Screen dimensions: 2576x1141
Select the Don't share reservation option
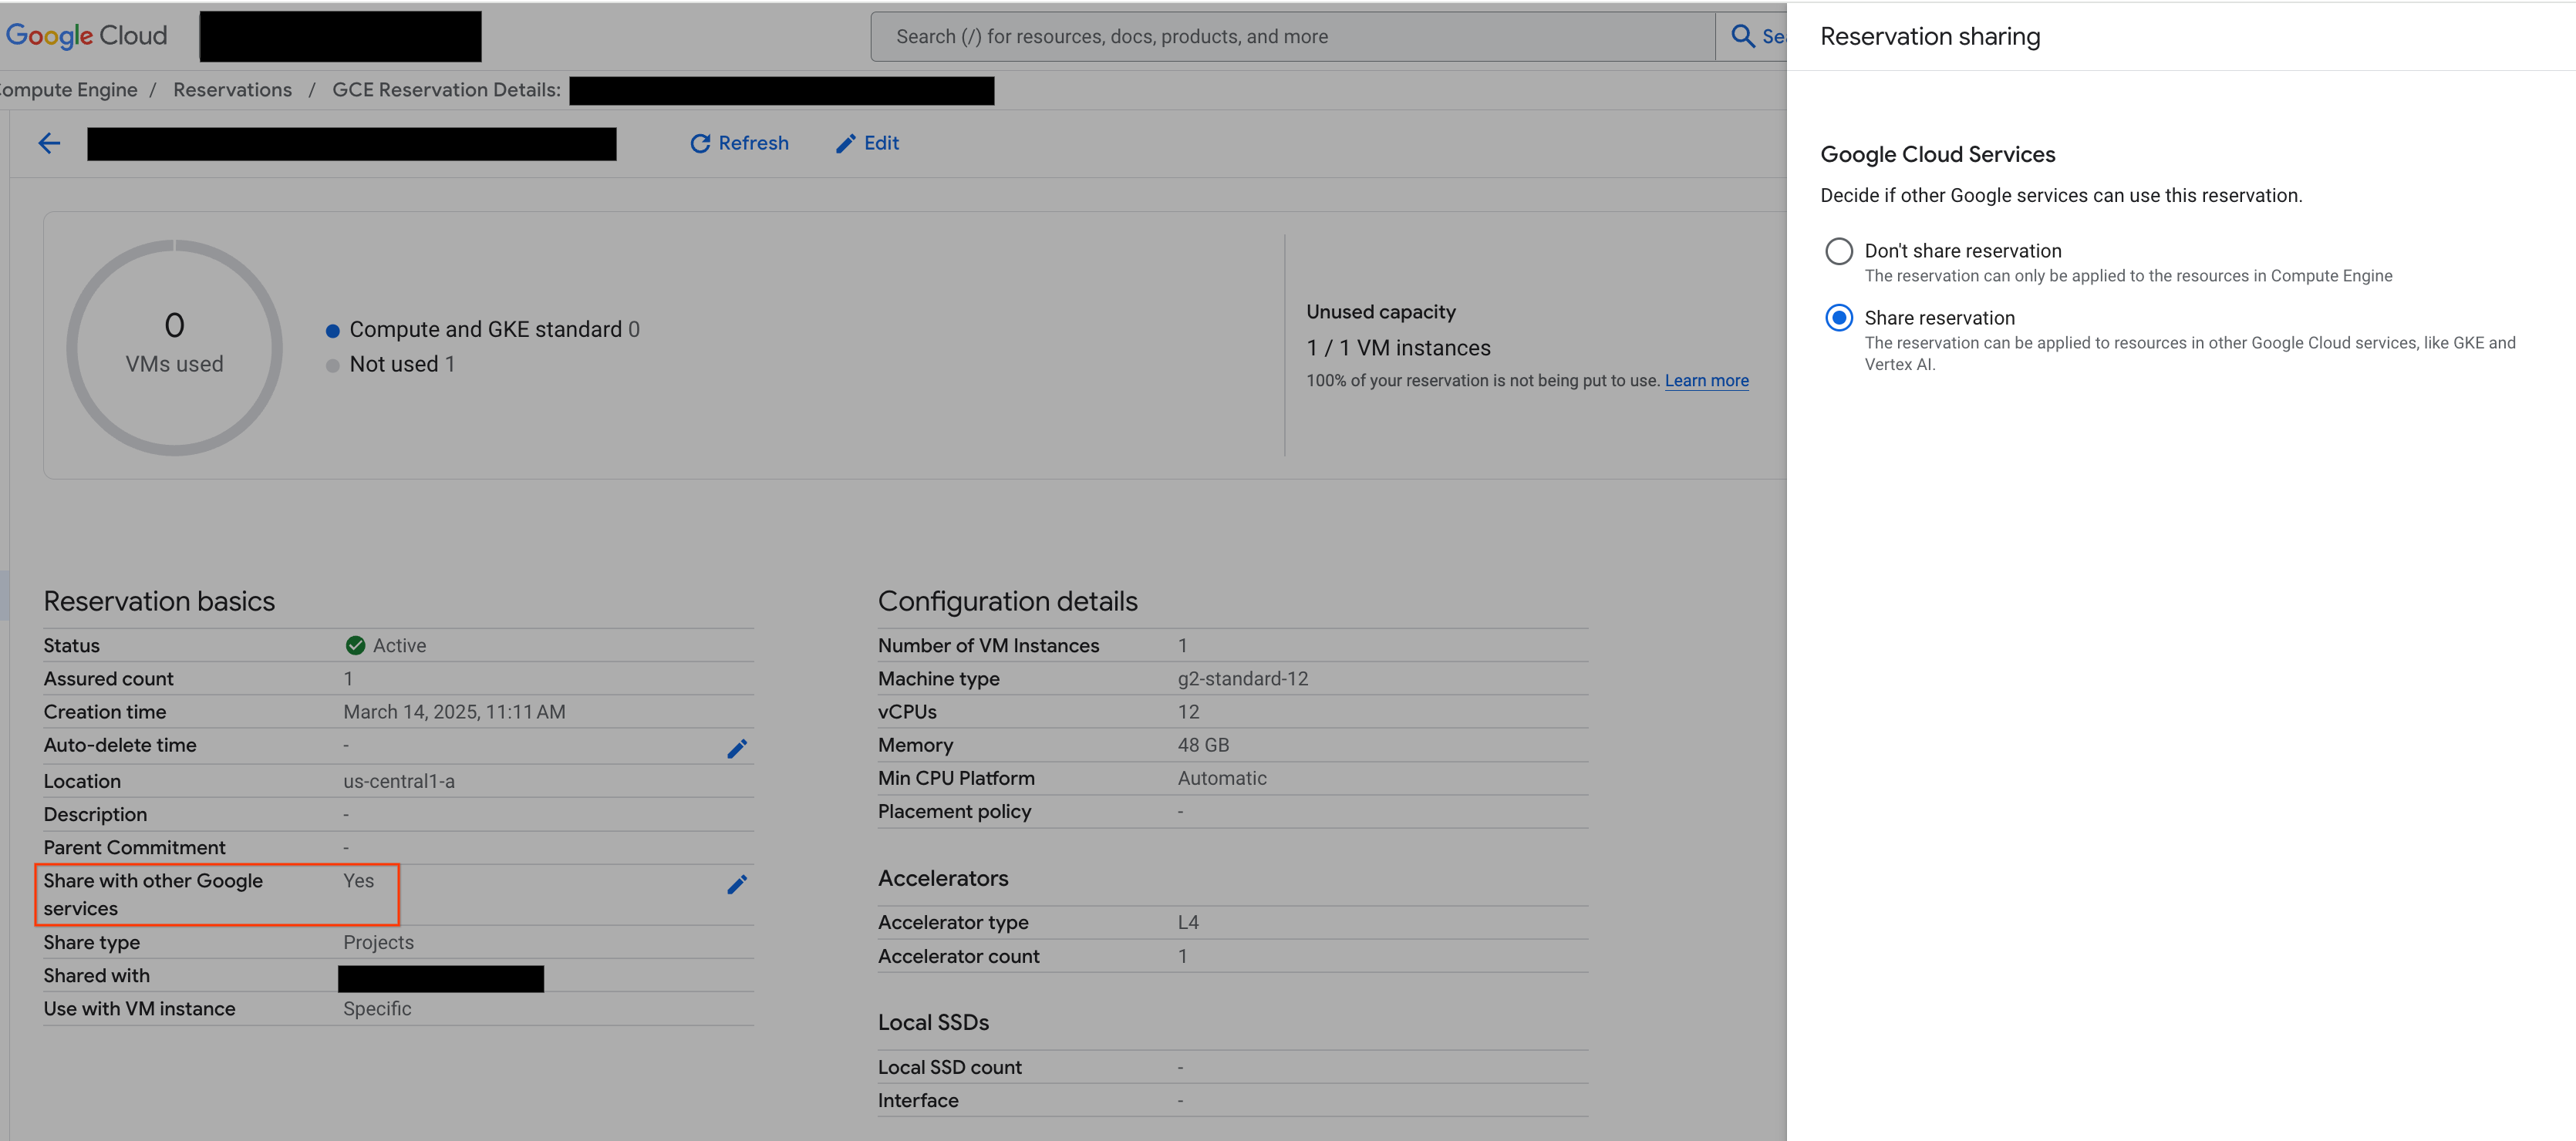tap(1839, 251)
